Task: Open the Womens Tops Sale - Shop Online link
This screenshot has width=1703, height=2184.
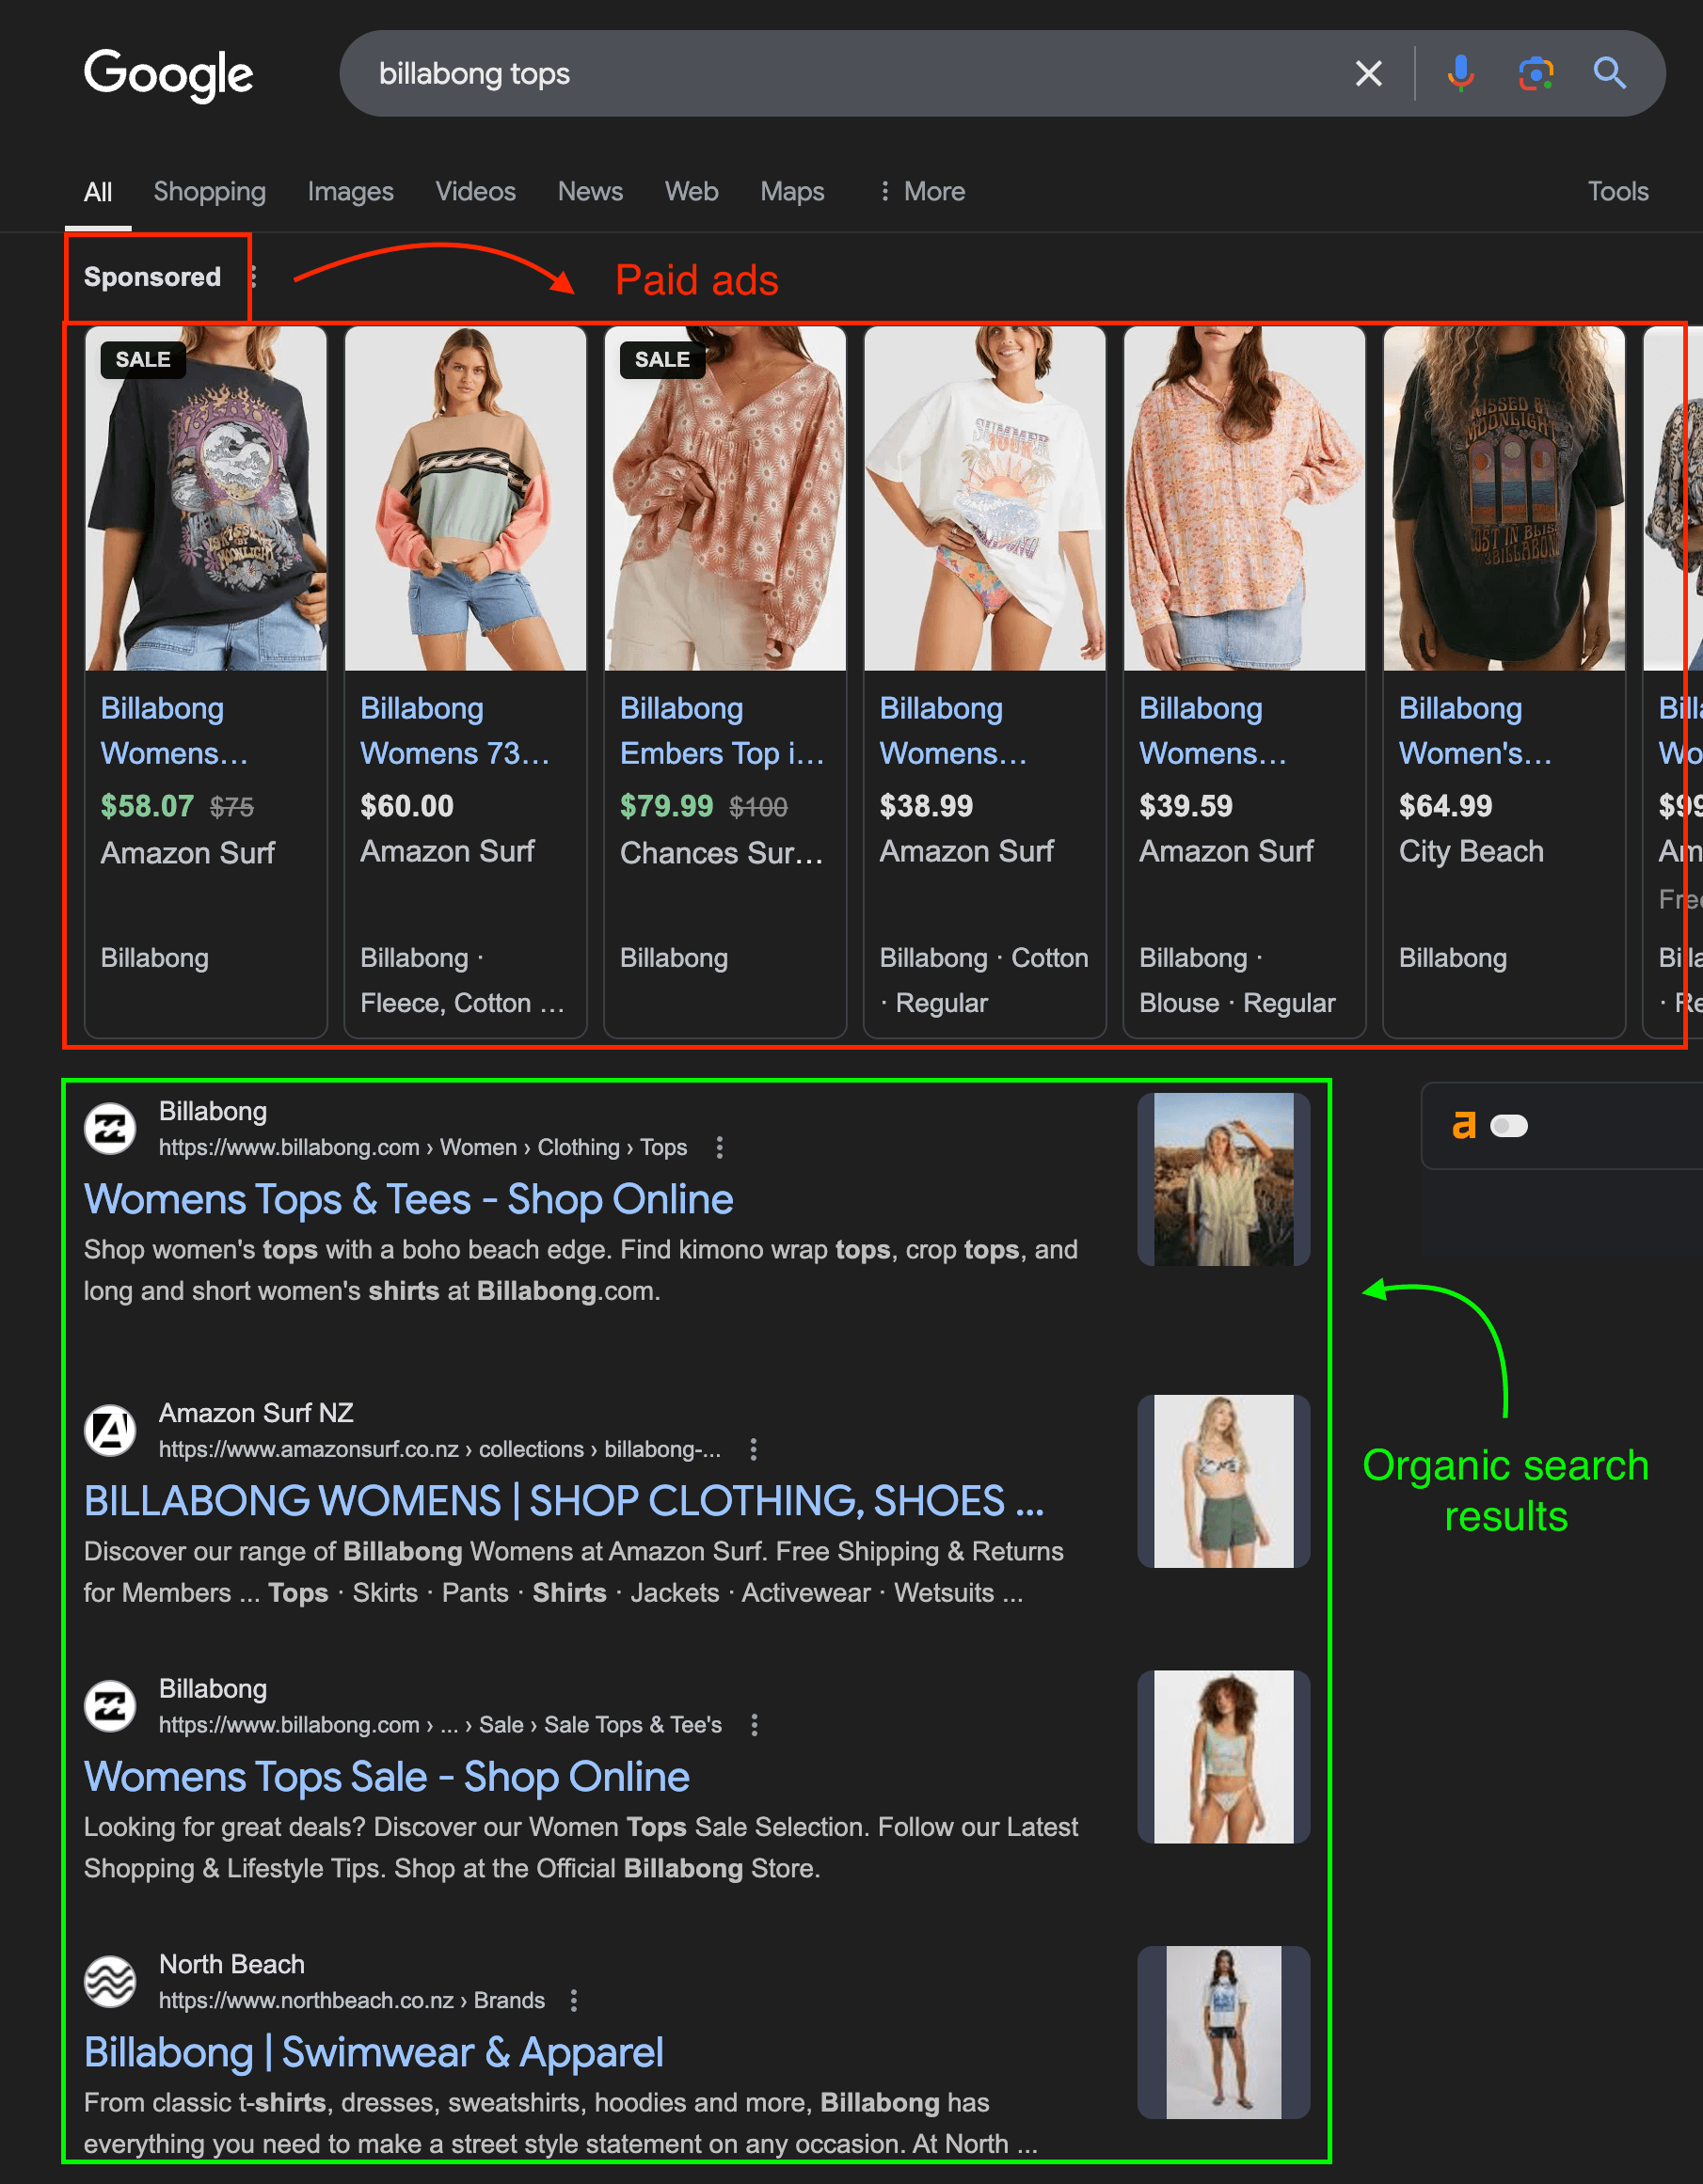Action: (x=386, y=1777)
